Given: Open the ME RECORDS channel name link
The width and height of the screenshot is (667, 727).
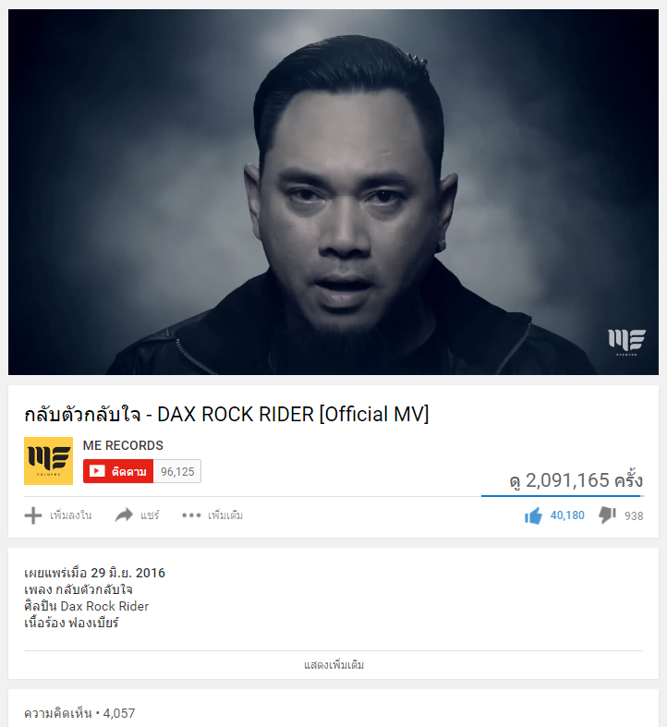Looking at the screenshot, I should [x=123, y=445].
